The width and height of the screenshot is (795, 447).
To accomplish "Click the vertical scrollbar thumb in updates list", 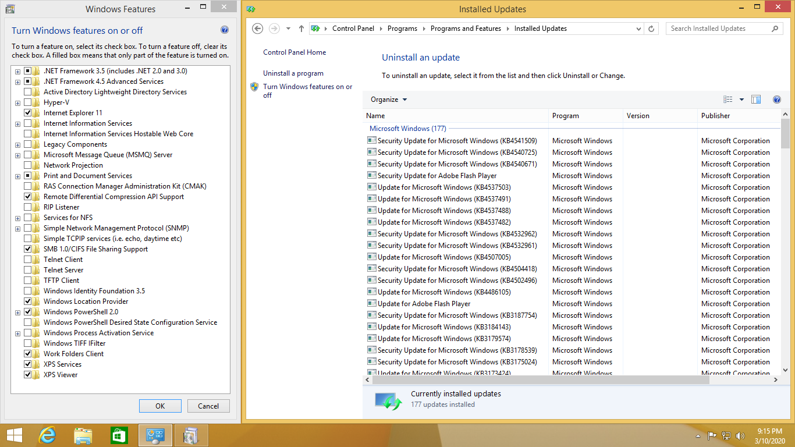I will point(785,134).
